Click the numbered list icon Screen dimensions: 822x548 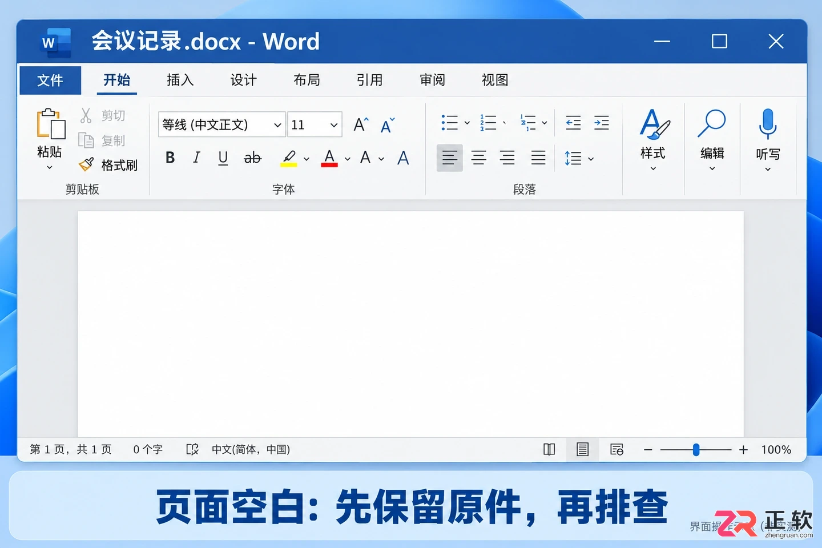pyautogui.click(x=488, y=123)
